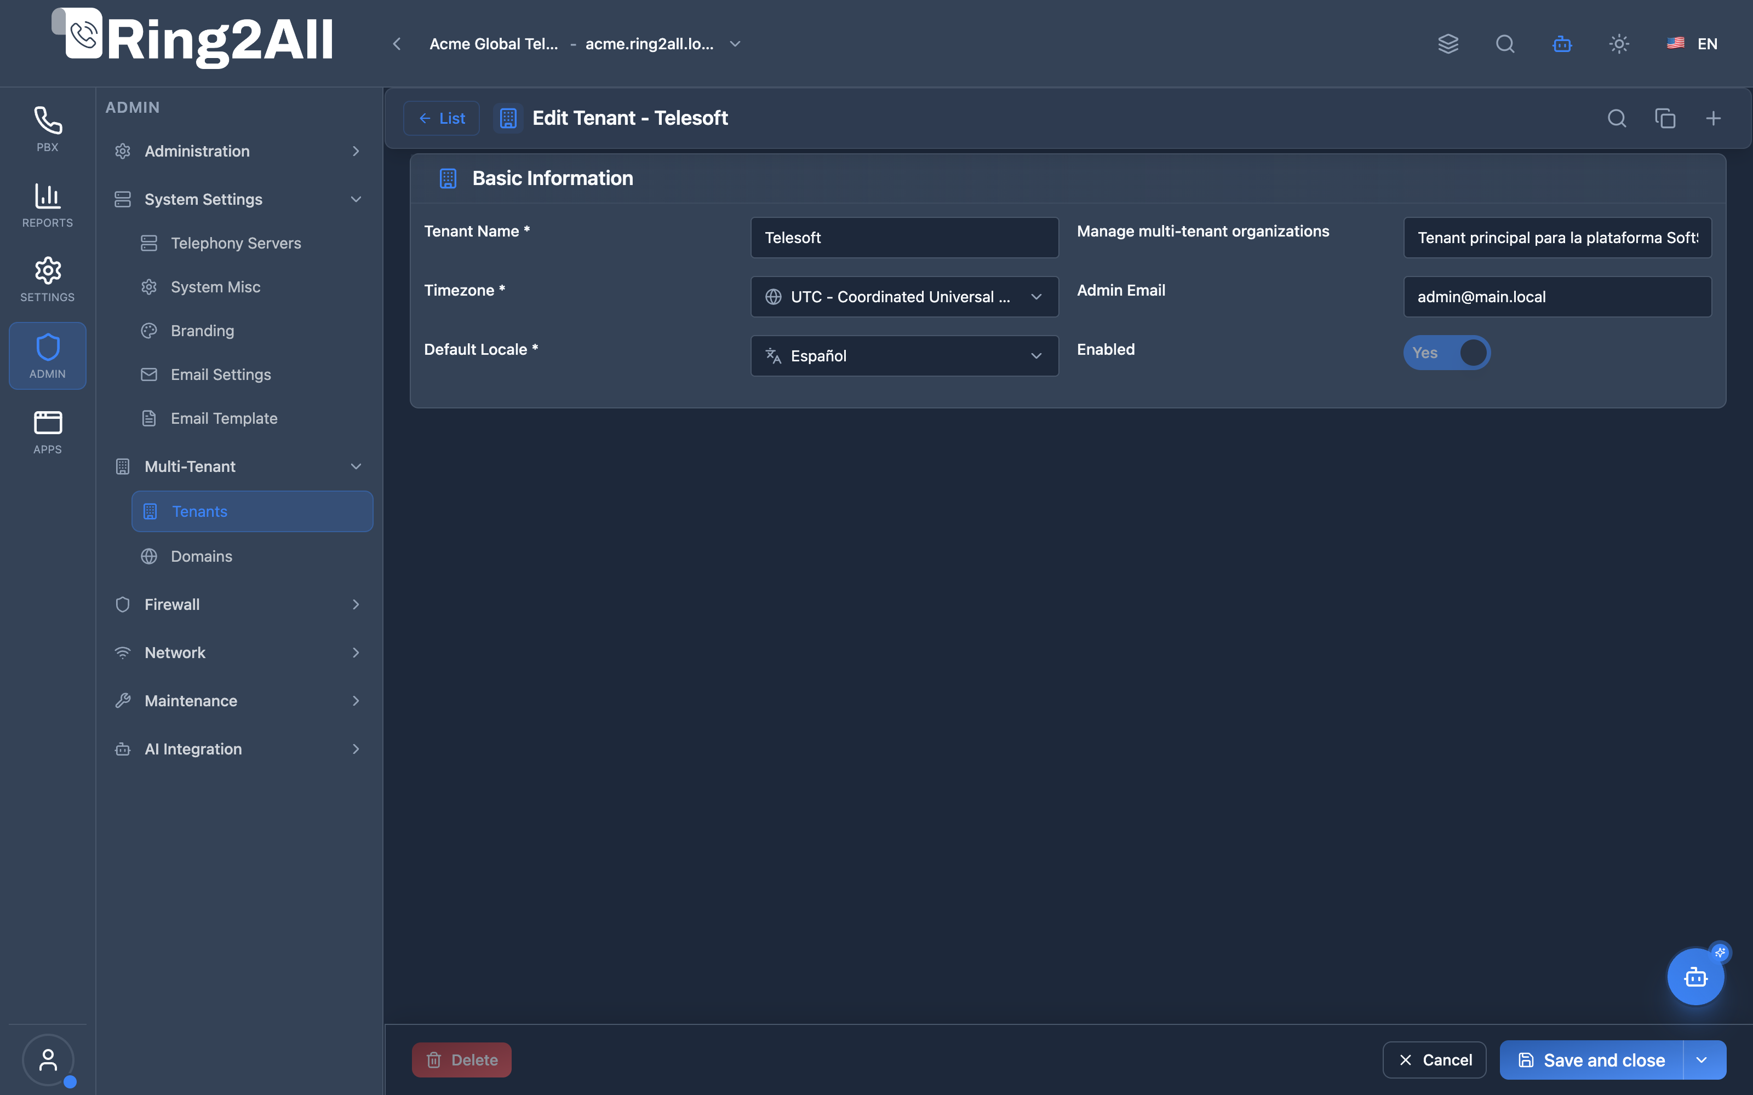Open global search in top header
Screen dimensions: 1753x1095
tap(1505, 43)
